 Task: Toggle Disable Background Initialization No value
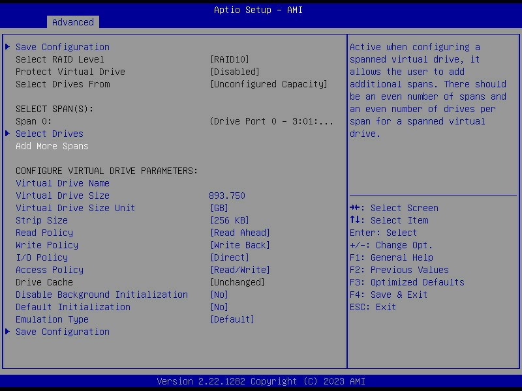(219, 295)
